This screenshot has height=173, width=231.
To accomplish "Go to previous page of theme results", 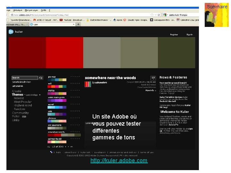I will [x=65, y=146].
